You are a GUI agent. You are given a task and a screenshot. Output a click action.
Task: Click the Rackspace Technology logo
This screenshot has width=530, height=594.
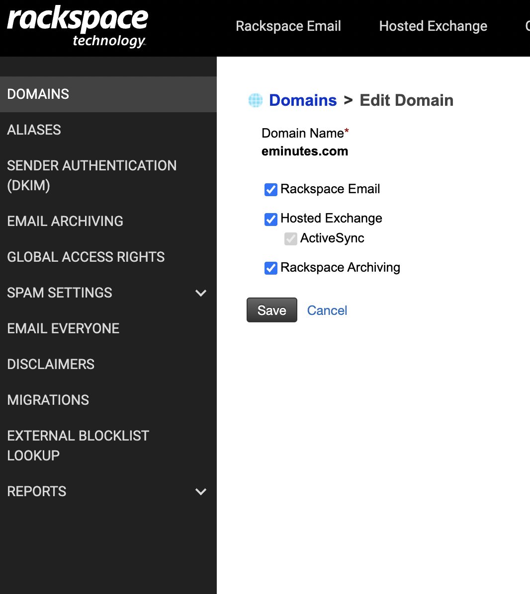78,26
